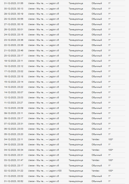Select the server link in the 30-12-2023, 00:13 row
The width and height of the screenshot is (129, 184).
[43, 9]
